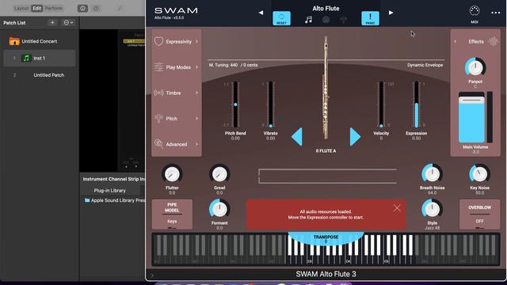The width and height of the screenshot is (507, 285).
Task: Expand the Advanced section chevron
Action: pos(196,144)
